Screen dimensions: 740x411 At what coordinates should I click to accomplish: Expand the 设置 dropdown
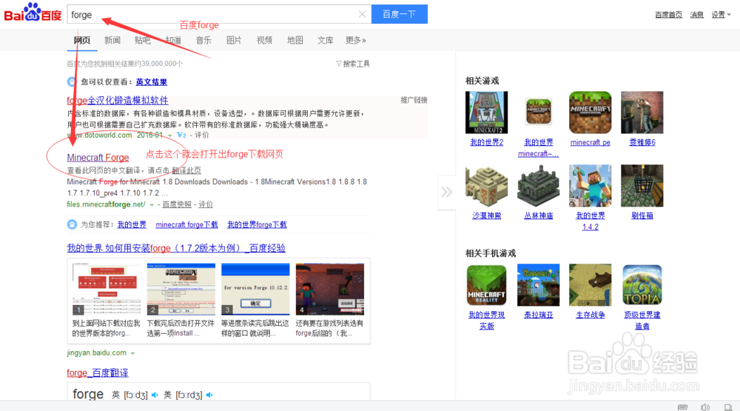coord(721,15)
